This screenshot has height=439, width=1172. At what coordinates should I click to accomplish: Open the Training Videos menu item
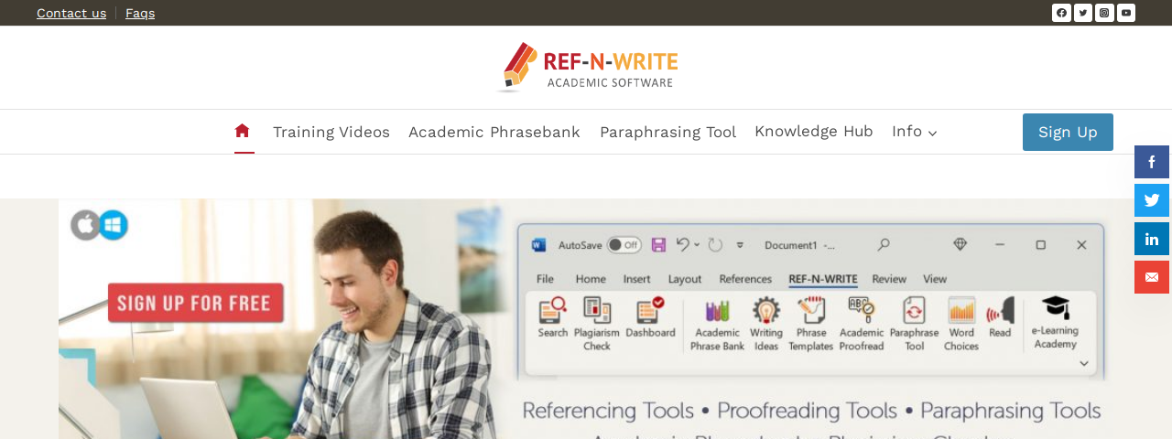[x=331, y=132]
